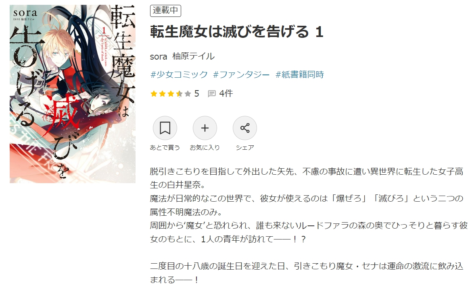Add to favorites with the plus icon
This screenshot has width=472, height=289.
205,128
